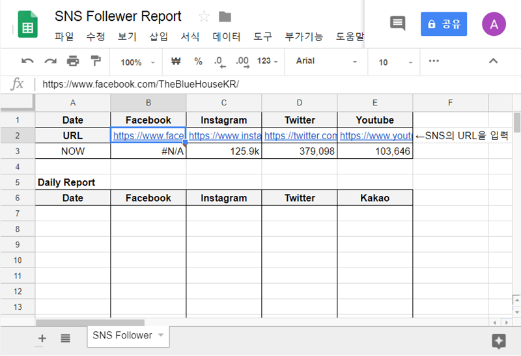521x356 pixels.
Task: Select the 103,646 cell
Action: pyautogui.click(x=375, y=151)
